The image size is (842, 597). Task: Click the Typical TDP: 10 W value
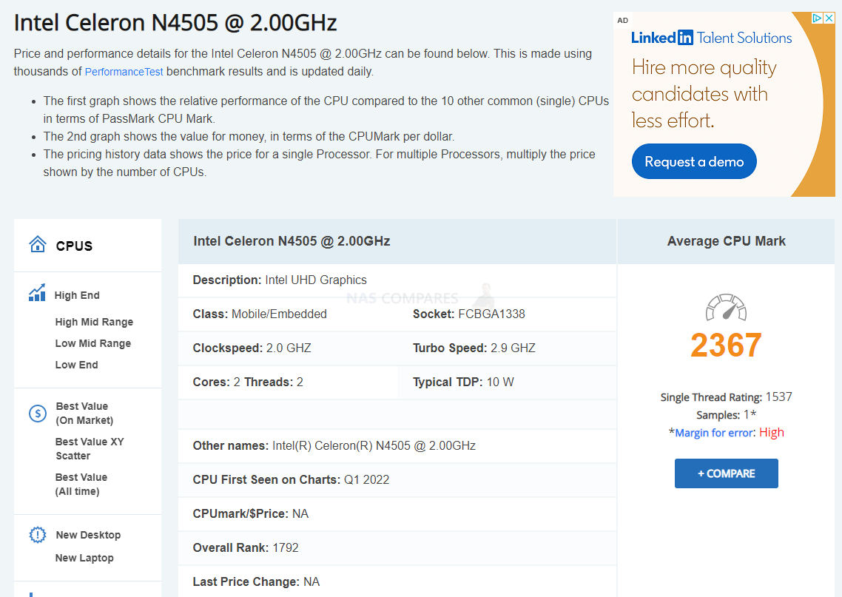[x=463, y=382]
